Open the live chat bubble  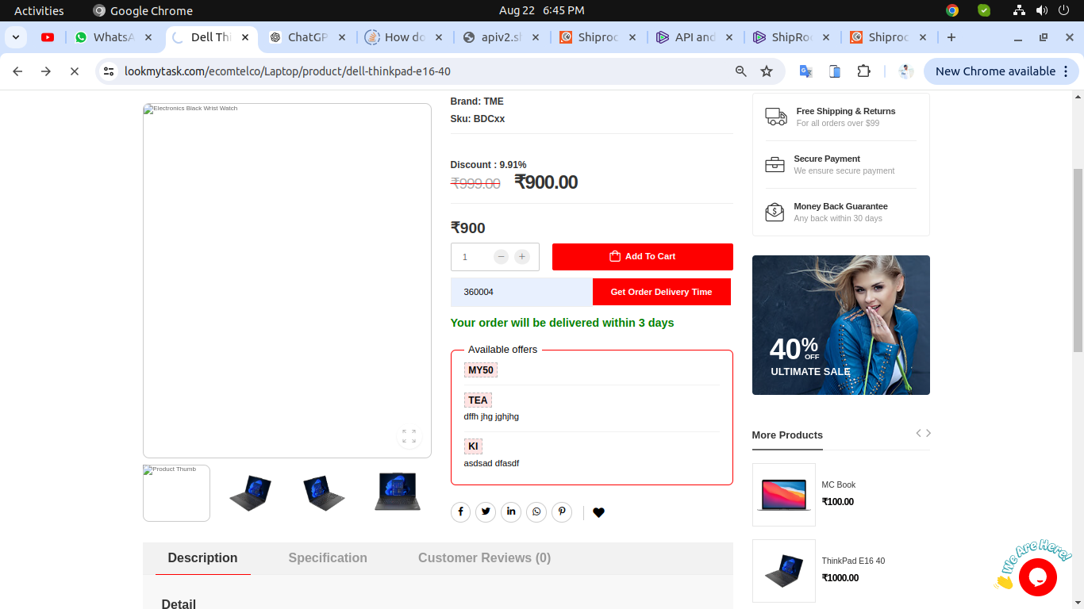click(1037, 577)
